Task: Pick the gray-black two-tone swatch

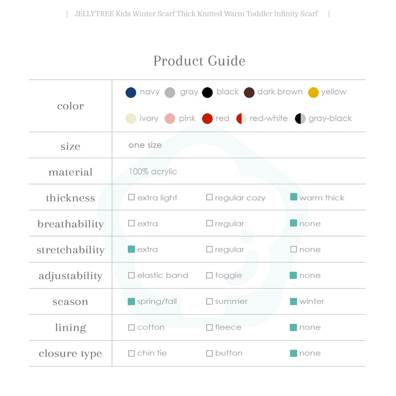Action: click(x=300, y=119)
